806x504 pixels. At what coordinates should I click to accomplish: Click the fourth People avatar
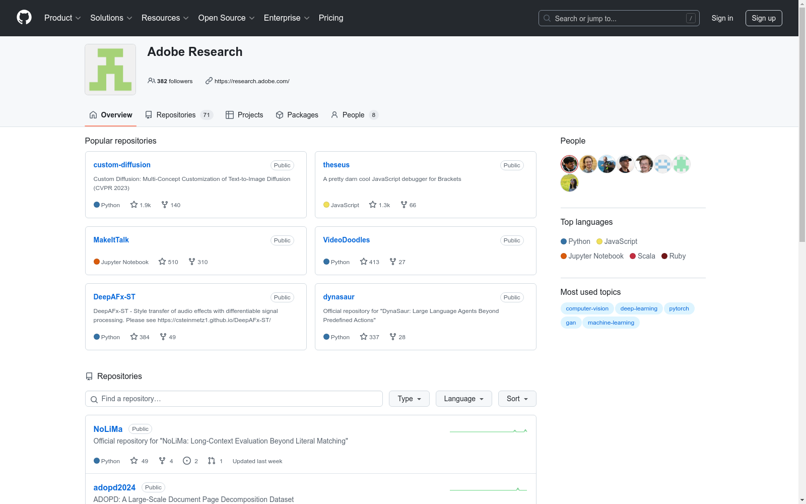click(x=625, y=164)
